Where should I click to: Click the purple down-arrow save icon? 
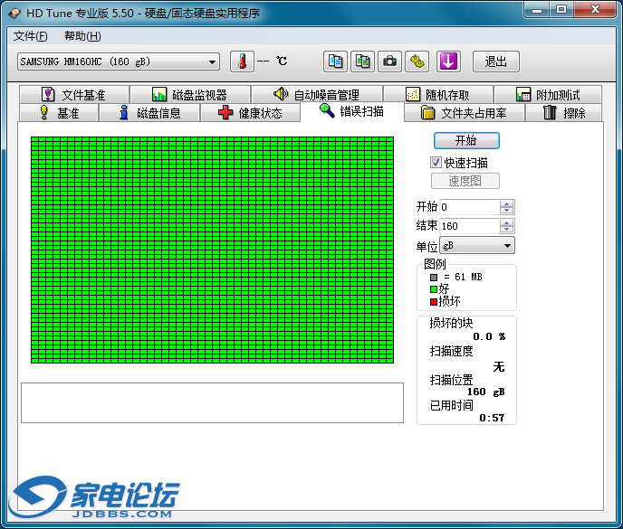tap(449, 61)
